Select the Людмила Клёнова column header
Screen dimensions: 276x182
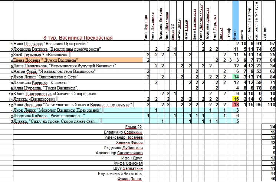point(208,21)
